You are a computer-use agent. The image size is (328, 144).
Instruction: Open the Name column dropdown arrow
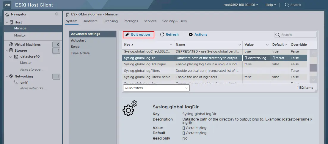point(240,45)
